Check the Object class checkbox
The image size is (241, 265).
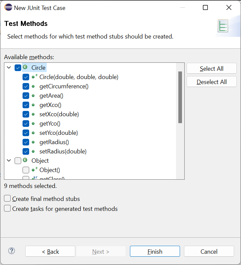pyautogui.click(x=18, y=161)
